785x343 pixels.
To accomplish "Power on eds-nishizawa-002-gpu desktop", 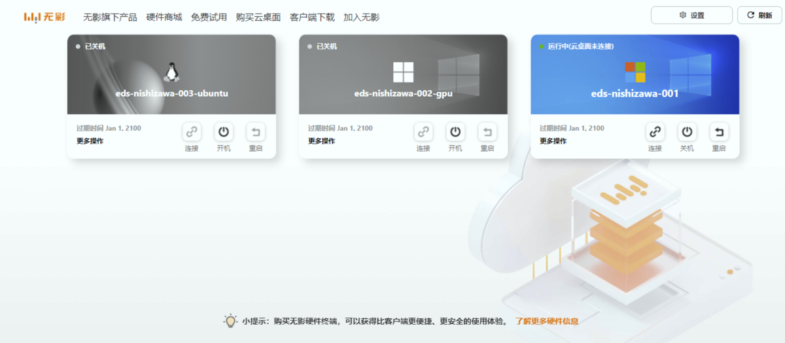I will [455, 132].
